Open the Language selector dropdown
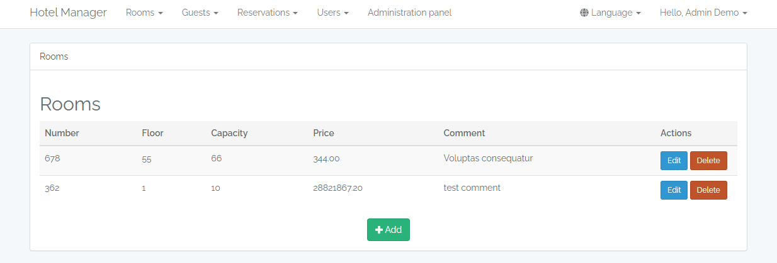The height and width of the screenshot is (263, 777). tap(610, 13)
